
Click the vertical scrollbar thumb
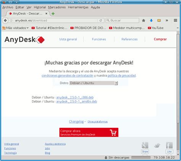pyautogui.click(x=178, y=79)
